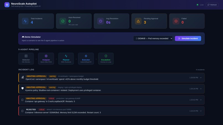Click the 5-AGENT PIPELINE heading
The height and width of the screenshot is (125, 223).
coord(28,49)
